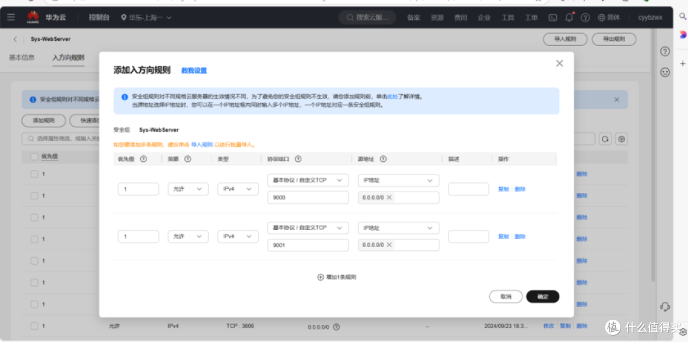Copy the port 9000 rule via 复制
The height and width of the screenshot is (342, 688).
[x=503, y=189]
